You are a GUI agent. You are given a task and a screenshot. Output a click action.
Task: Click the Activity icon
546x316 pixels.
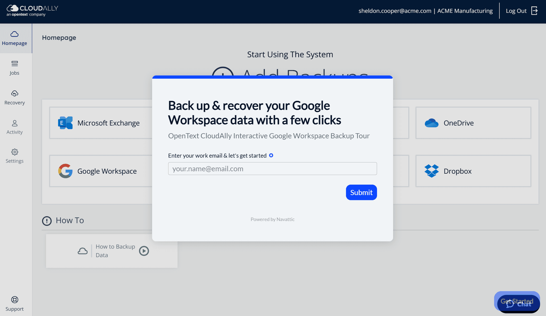[15, 123]
